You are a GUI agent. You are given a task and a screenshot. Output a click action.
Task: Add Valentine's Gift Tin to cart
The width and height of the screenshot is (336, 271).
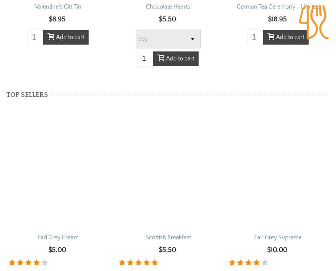(x=66, y=37)
